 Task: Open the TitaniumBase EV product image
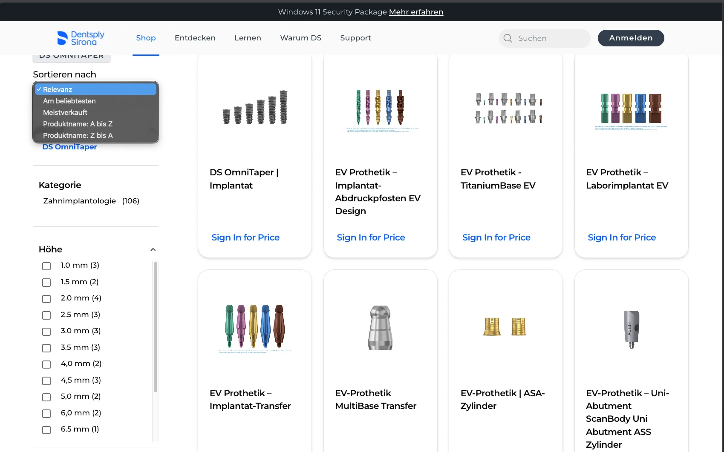coord(508,108)
